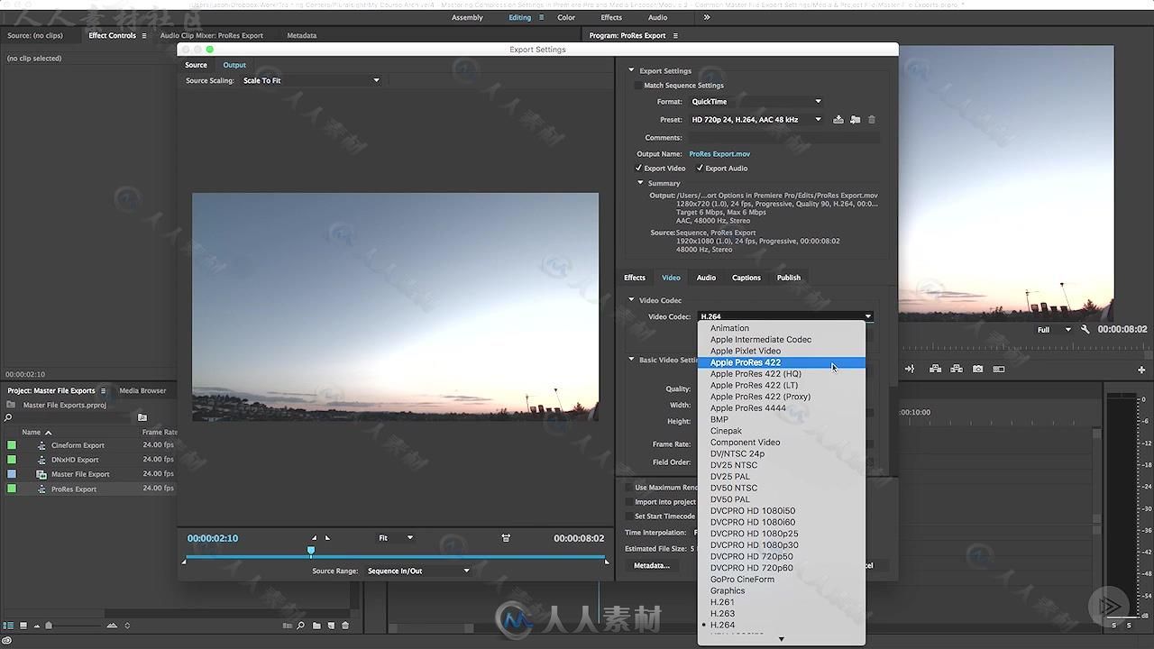
Task: Export frame with the camera icon
Action: [977, 369]
